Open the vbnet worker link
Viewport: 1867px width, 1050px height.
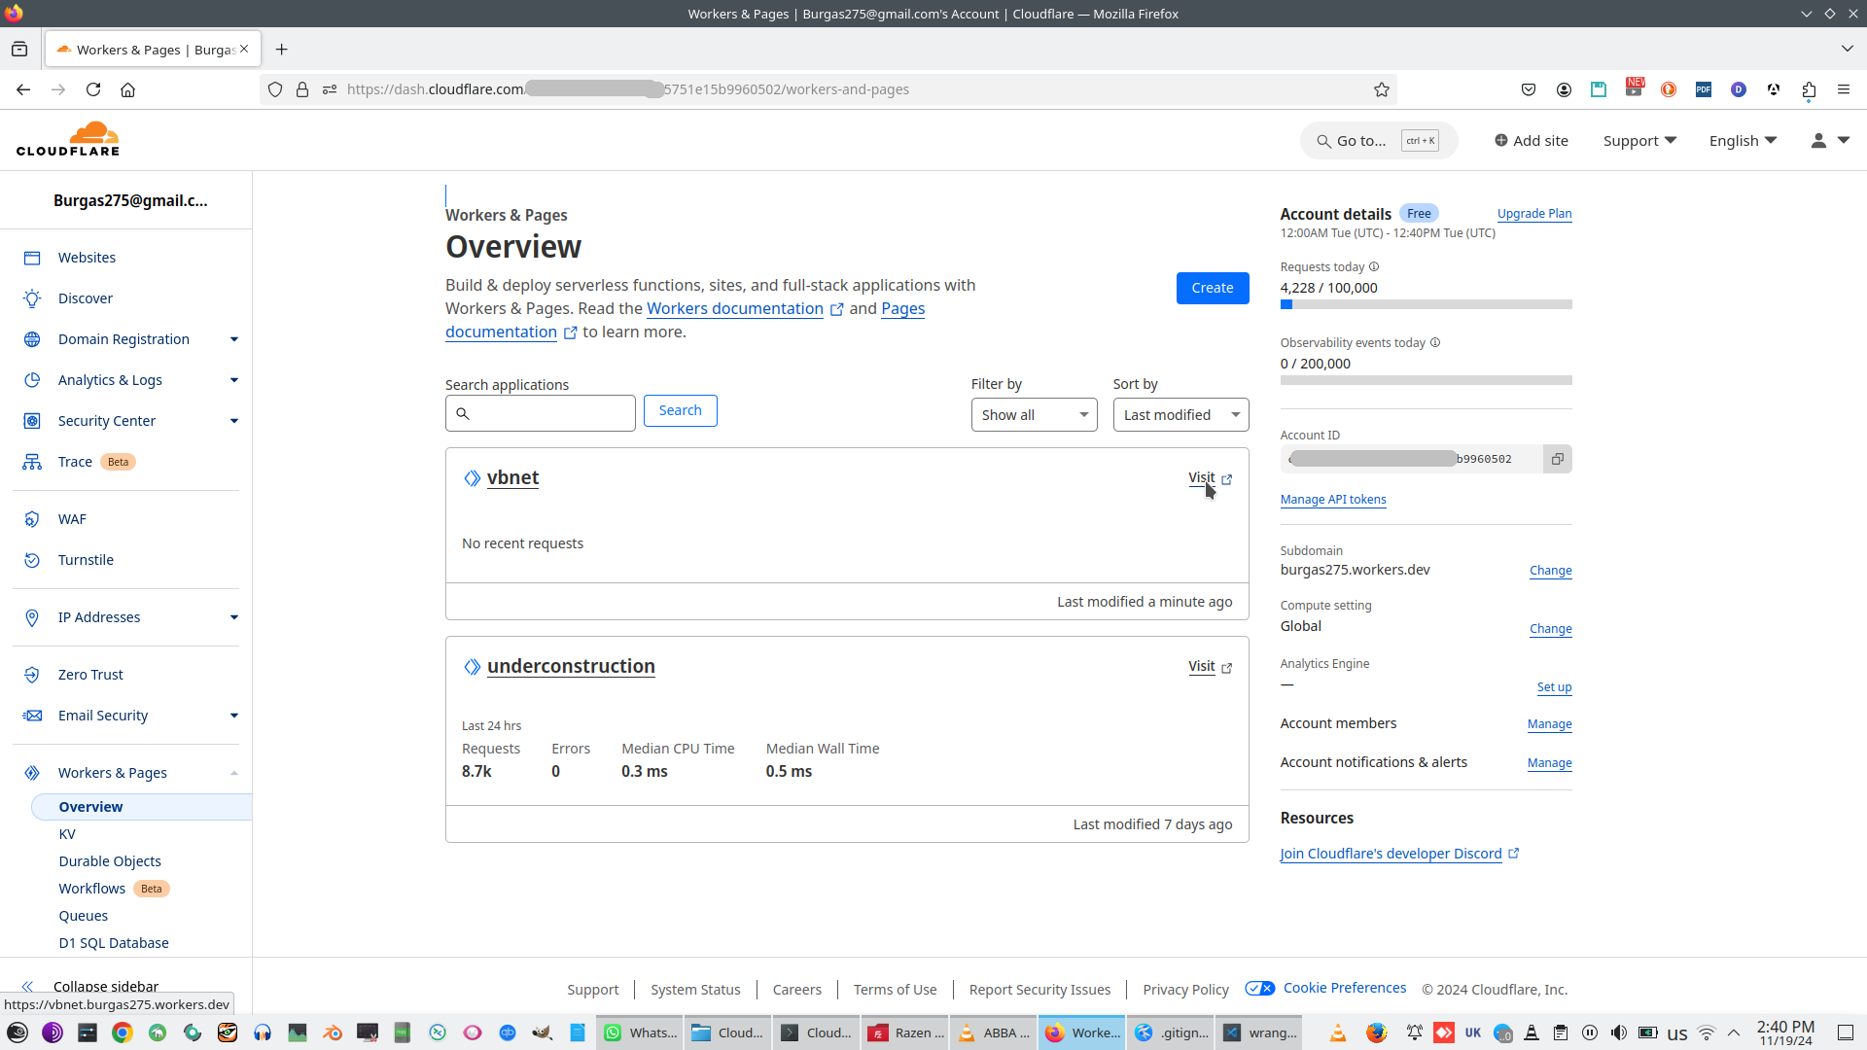pyautogui.click(x=512, y=478)
